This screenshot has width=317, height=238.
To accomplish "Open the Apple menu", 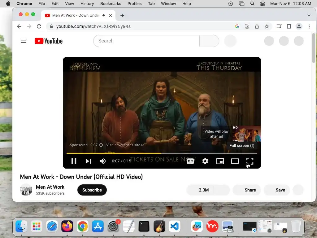I will tap(8, 4).
